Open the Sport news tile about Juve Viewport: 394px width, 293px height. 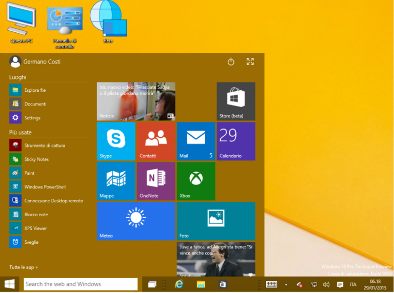[216, 259]
